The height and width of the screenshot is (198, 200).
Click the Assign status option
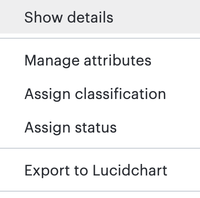(x=100, y=127)
